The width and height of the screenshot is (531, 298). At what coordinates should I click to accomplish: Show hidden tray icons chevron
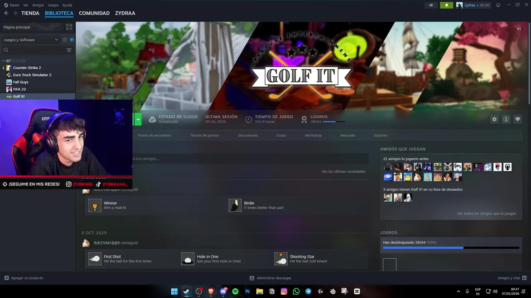coord(458,291)
